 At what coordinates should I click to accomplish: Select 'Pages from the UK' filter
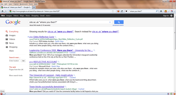pos(16,70)
